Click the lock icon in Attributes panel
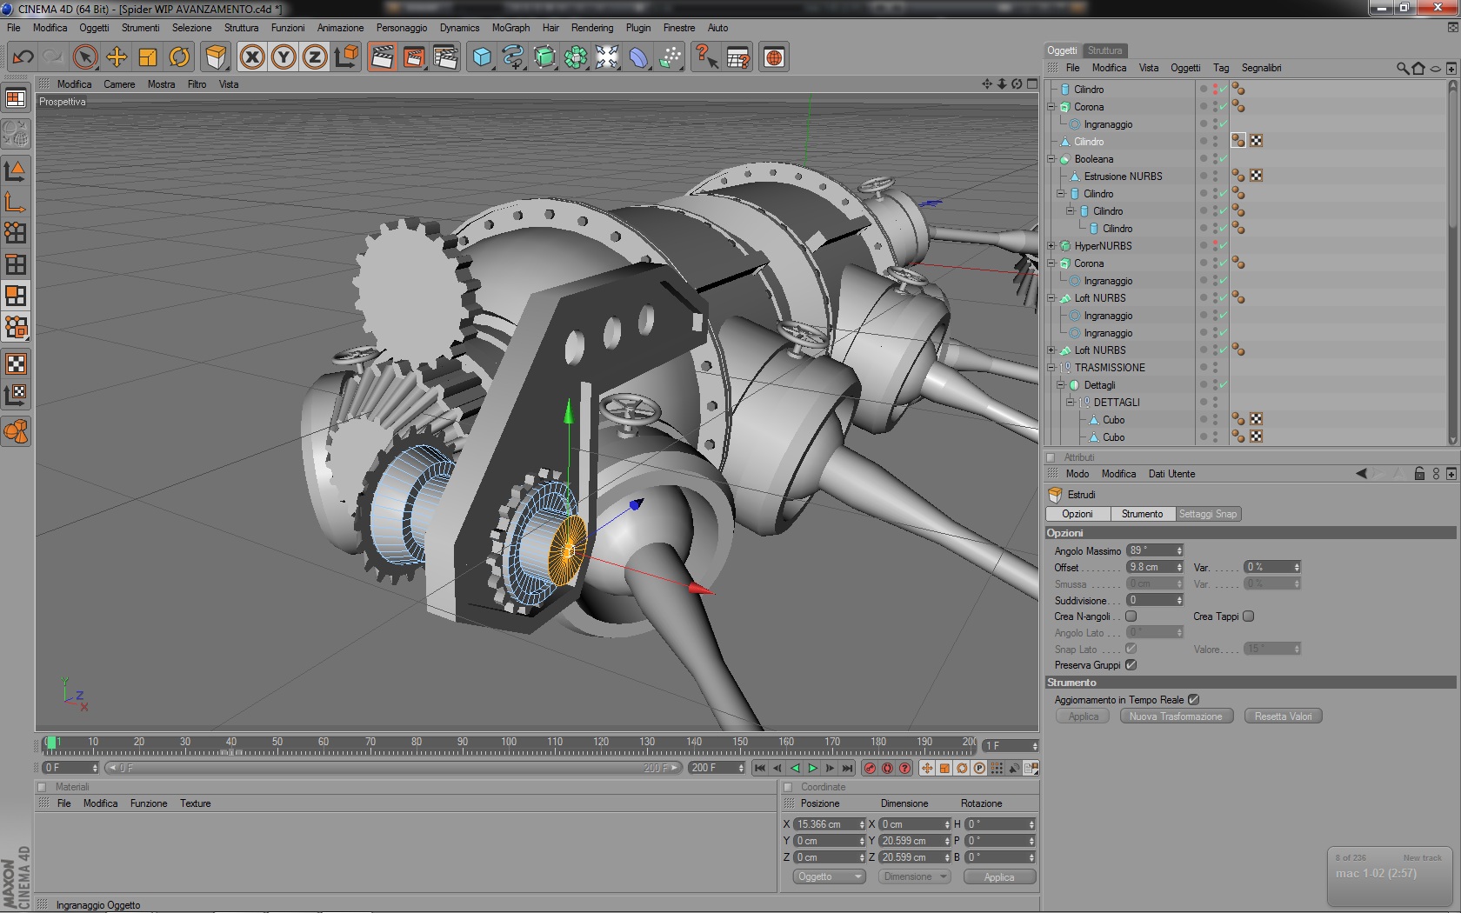The width and height of the screenshot is (1461, 913). pyautogui.click(x=1419, y=474)
